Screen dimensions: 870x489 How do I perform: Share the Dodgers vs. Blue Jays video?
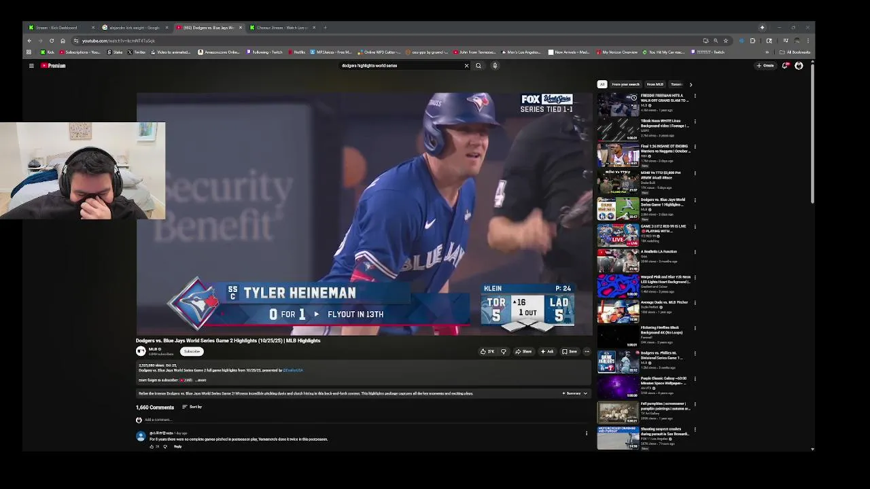point(523,352)
